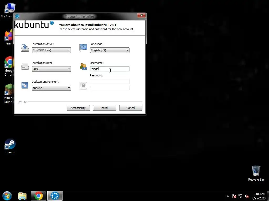Click the Action Center flag tray icon
Screen dimensions: 269x201
pyautogui.click(x=234, y=196)
